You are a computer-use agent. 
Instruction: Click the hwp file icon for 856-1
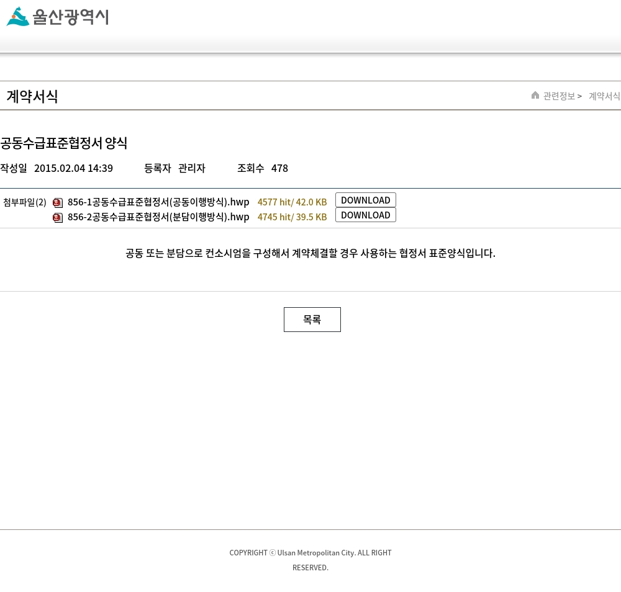(58, 203)
